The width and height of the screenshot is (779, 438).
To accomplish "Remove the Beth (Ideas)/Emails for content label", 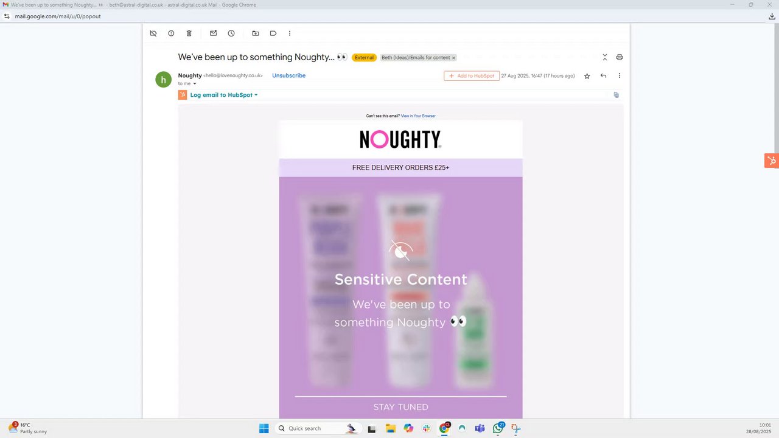I will [453, 58].
